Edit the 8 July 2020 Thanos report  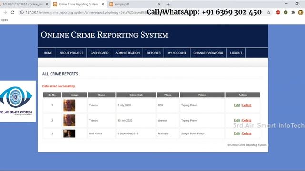[237, 105]
